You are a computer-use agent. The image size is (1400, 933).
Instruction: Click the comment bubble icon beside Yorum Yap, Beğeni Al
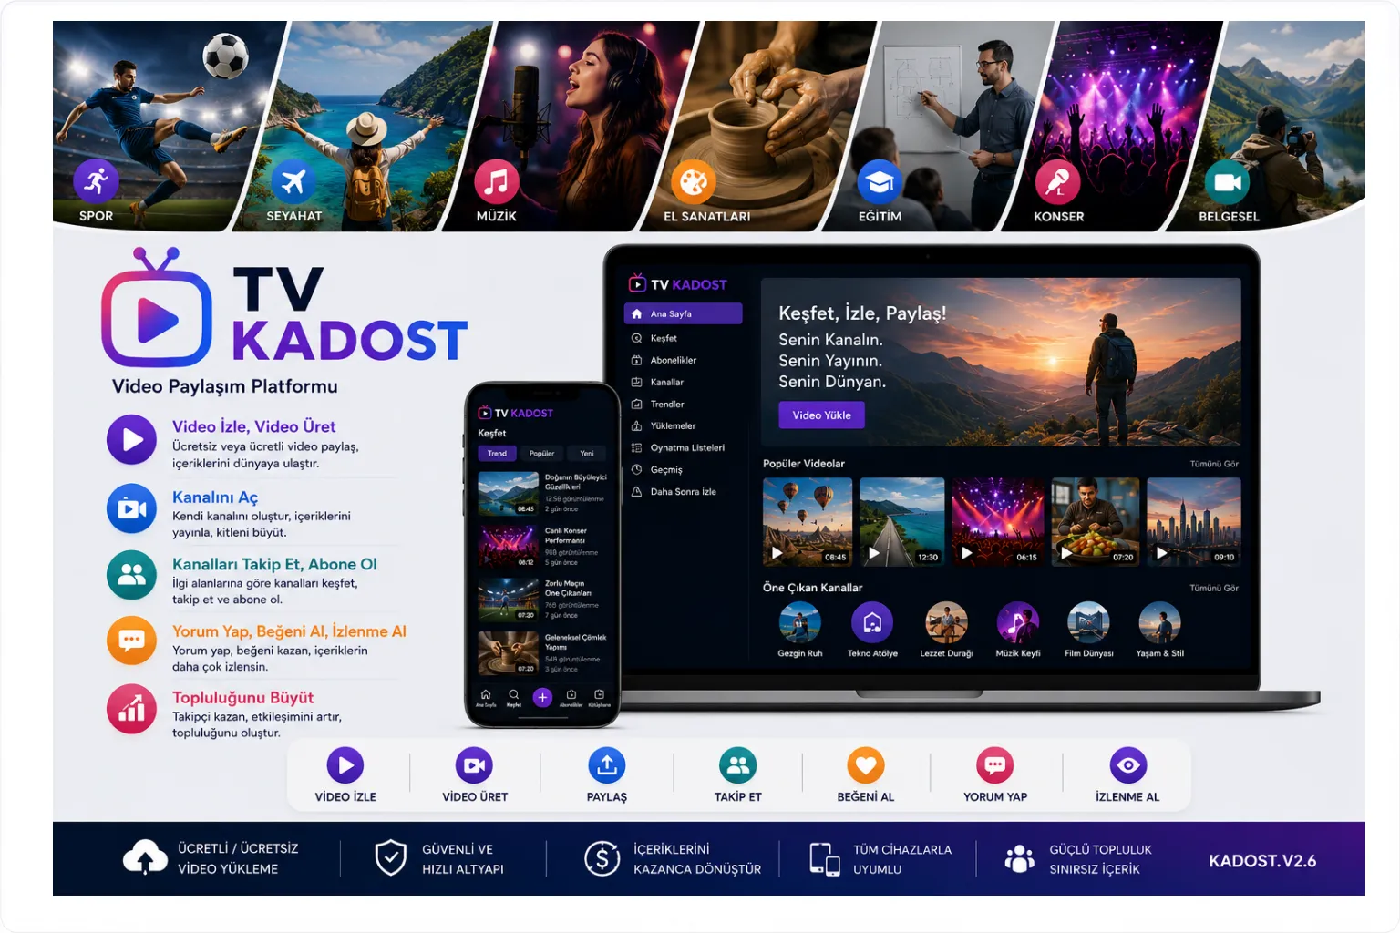click(x=132, y=641)
